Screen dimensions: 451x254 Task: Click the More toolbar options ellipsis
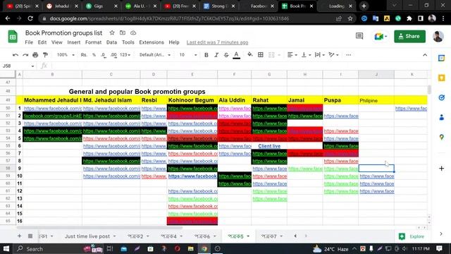349,55
